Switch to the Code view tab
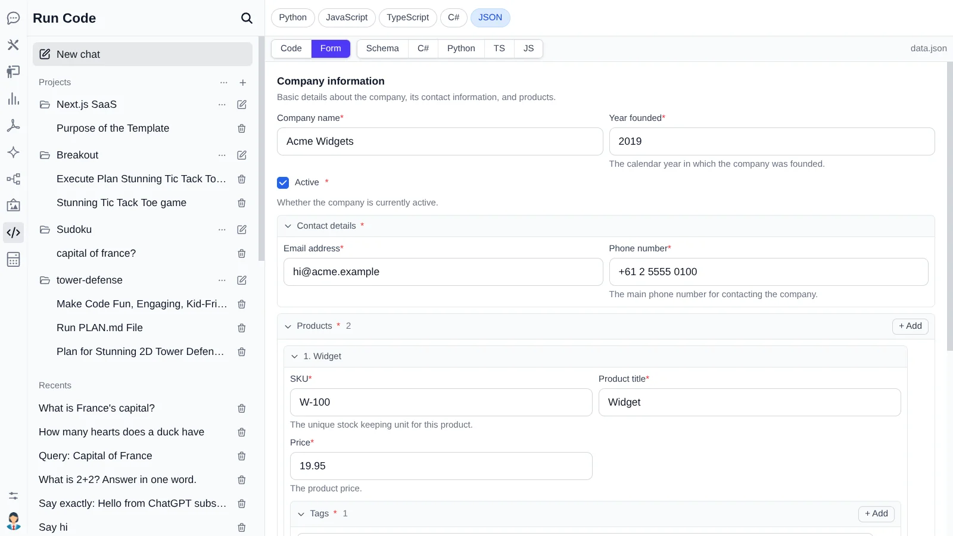The width and height of the screenshot is (953, 536). point(291,49)
